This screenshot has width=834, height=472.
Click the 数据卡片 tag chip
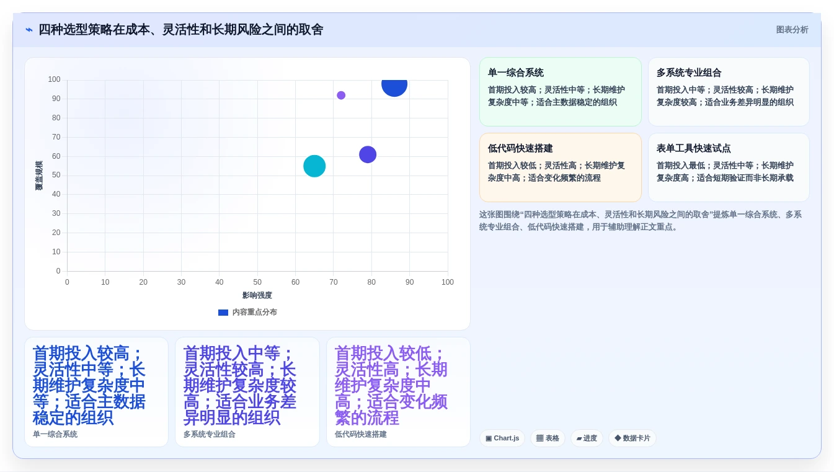pos(632,439)
